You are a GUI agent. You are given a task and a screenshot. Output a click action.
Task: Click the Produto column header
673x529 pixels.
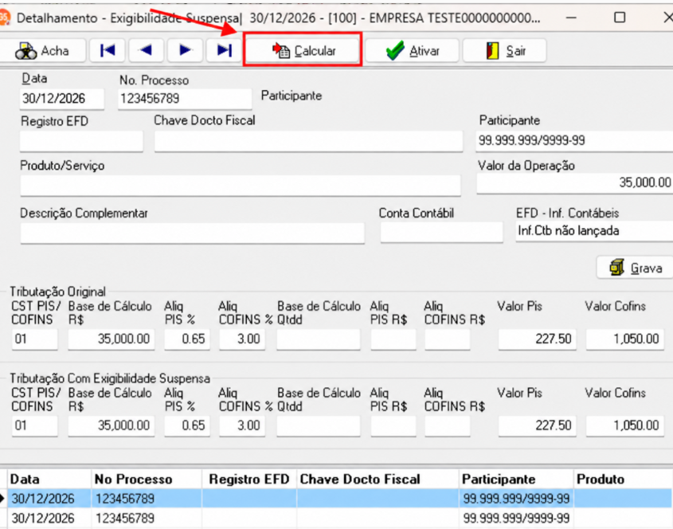click(623, 479)
